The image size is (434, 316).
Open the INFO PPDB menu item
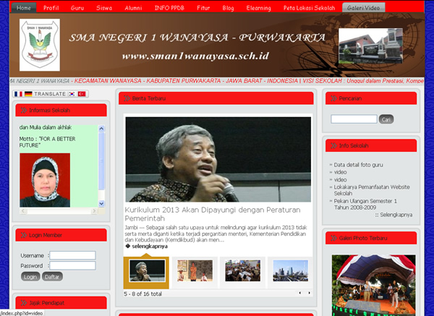(174, 7)
